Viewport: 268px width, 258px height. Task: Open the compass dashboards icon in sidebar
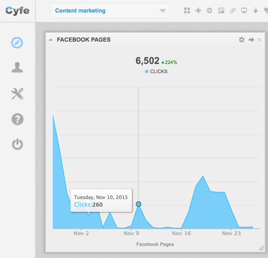(17, 42)
